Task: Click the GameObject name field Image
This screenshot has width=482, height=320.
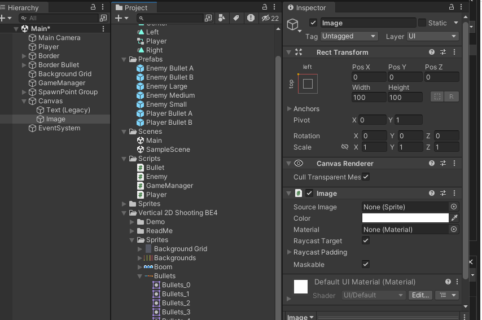Action: pyautogui.click(x=368, y=23)
